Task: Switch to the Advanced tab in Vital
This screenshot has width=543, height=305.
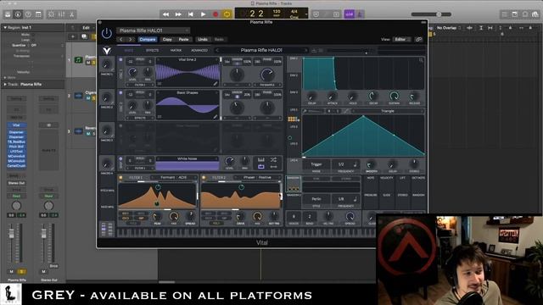Action: [x=199, y=51]
